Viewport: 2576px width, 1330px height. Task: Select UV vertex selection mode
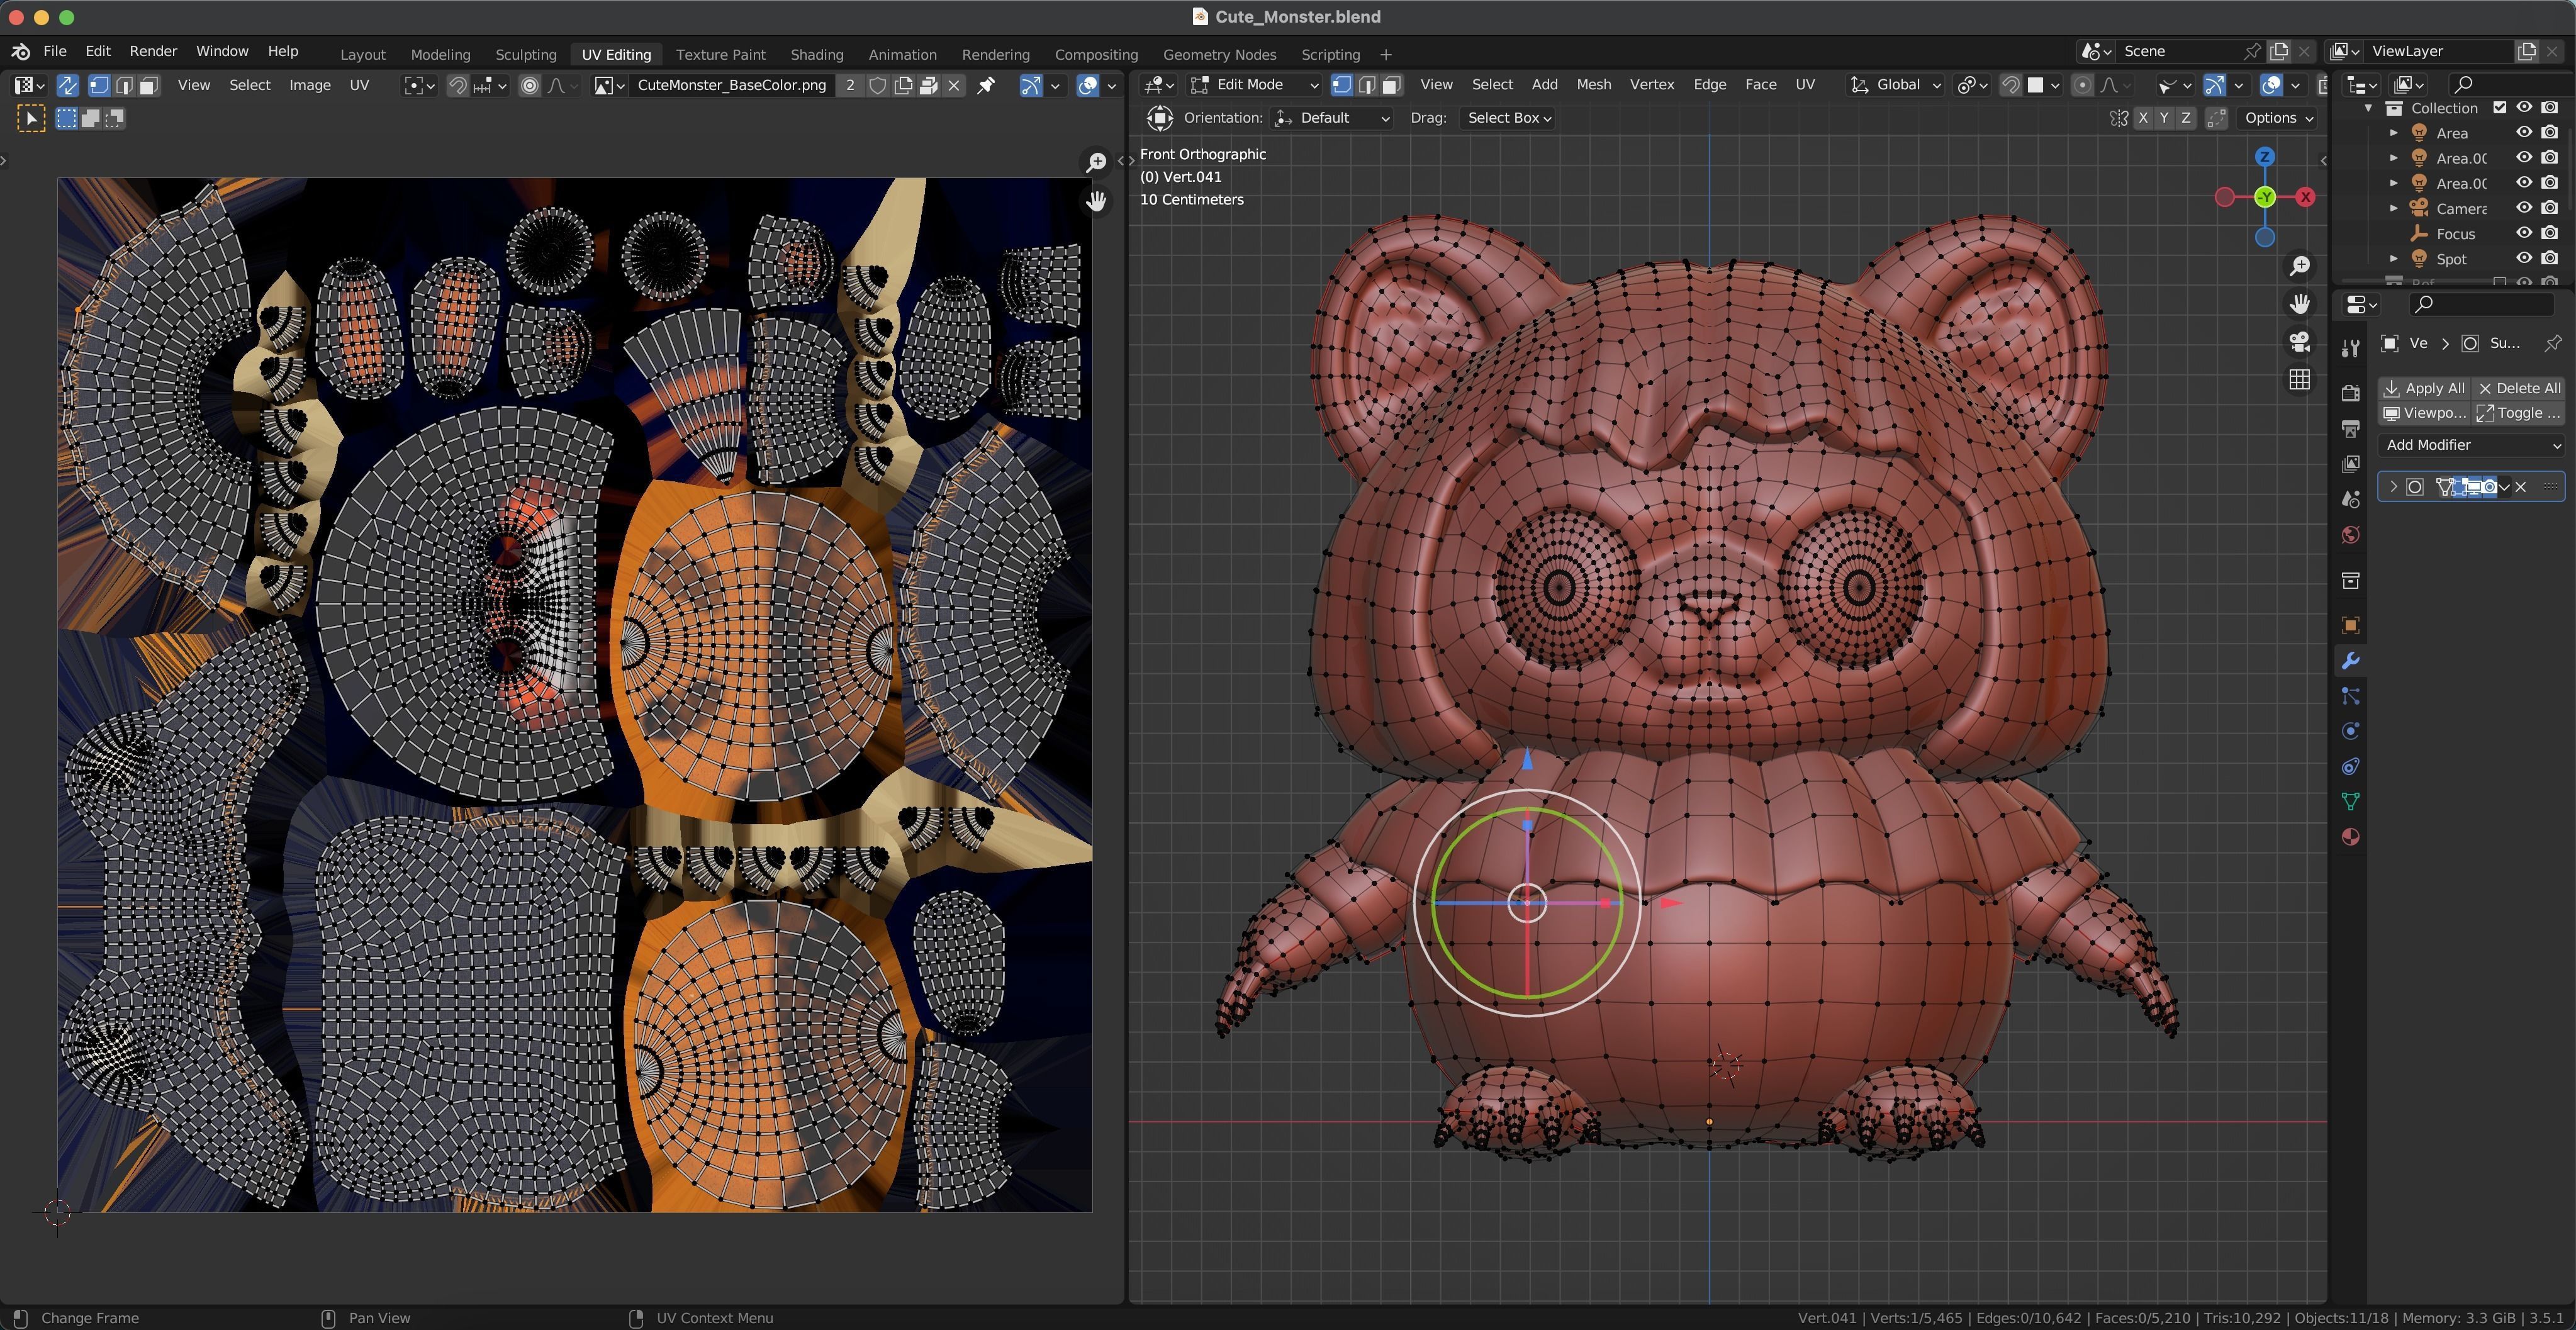(99, 85)
